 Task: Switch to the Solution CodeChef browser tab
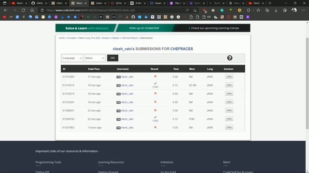coord(98,3)
